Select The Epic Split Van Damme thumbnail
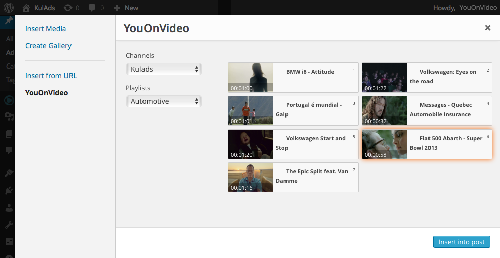 click(x=251, y=177)
